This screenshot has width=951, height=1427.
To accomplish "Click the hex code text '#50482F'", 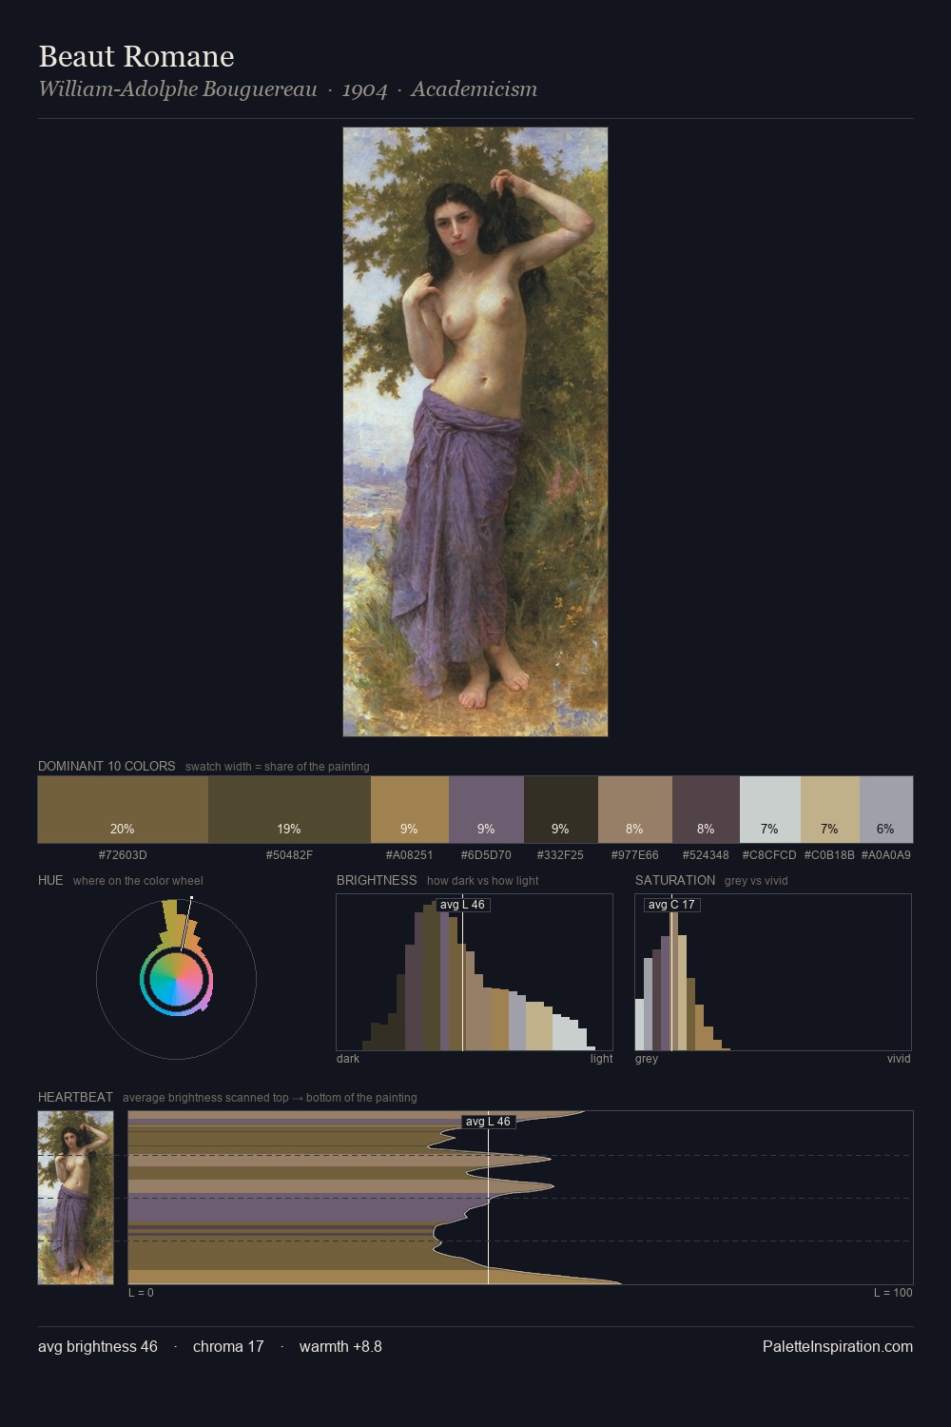I will (x=289, y=855).
